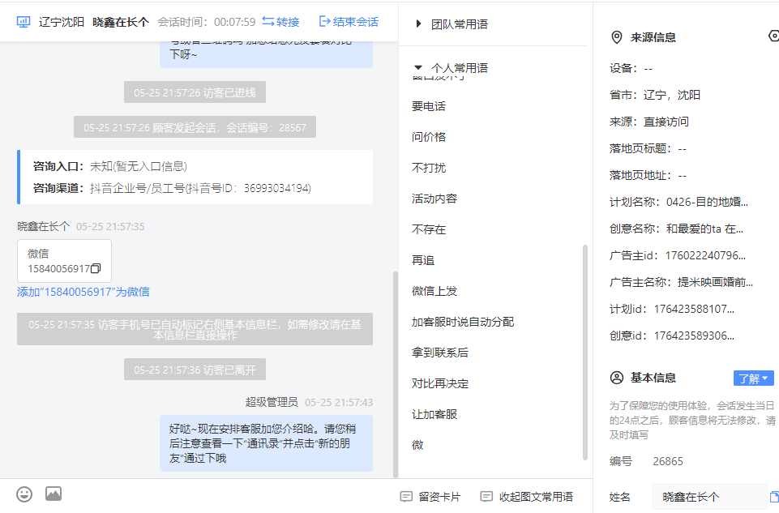Viewport: 779px width, 513px height.
Task: Click the 姓名 input field 晓鑫在长个
Action: (710, 497)
